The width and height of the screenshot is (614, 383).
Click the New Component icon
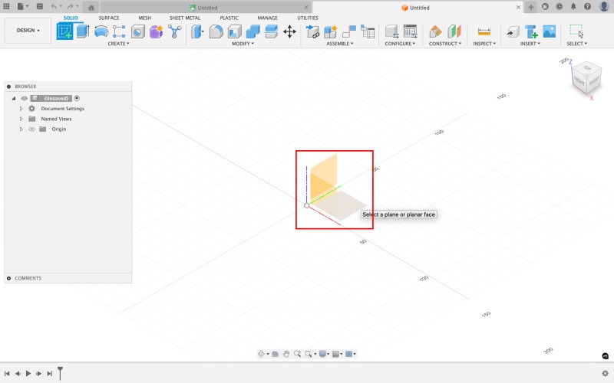coord(331,31)
